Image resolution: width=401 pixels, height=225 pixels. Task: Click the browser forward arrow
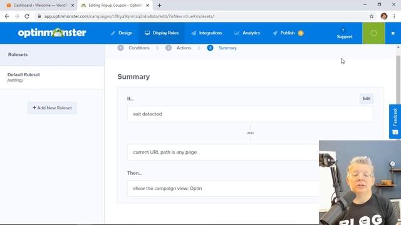[17, 16]
